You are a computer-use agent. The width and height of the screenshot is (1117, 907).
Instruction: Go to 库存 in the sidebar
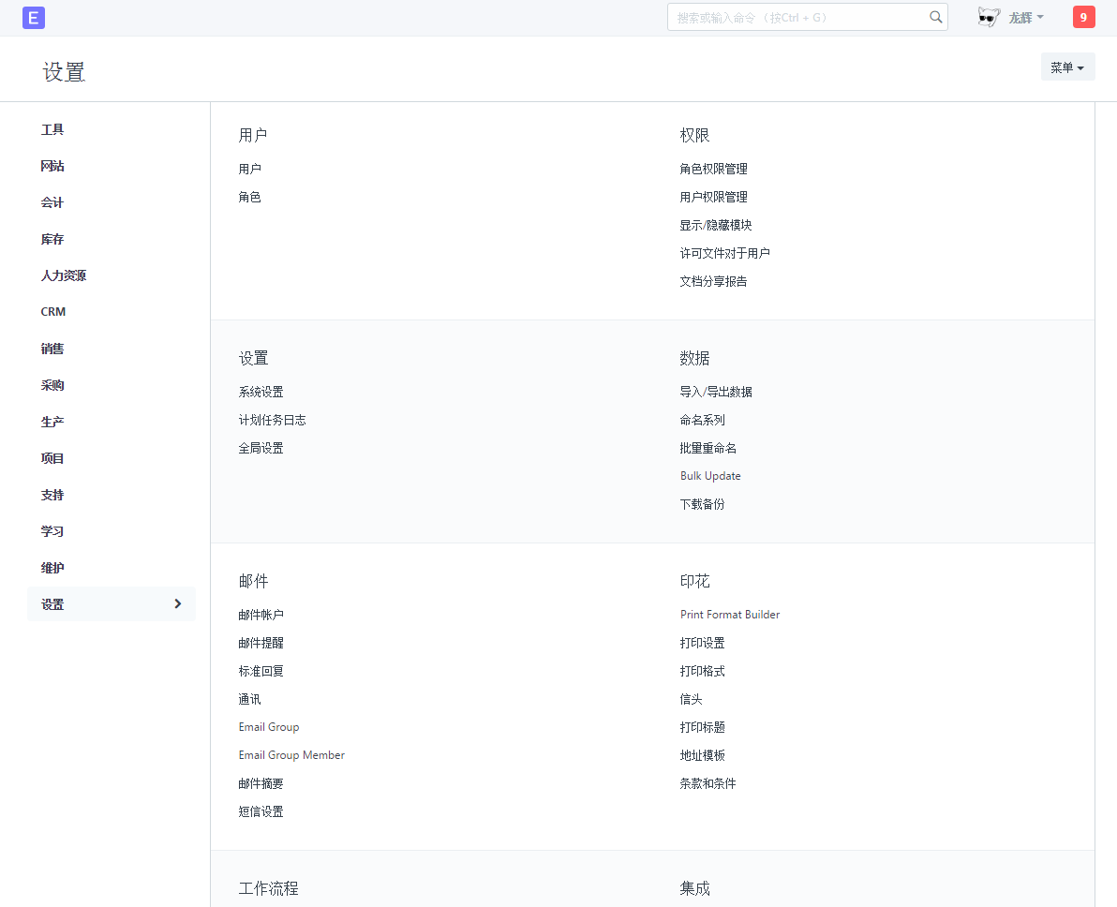52,240
